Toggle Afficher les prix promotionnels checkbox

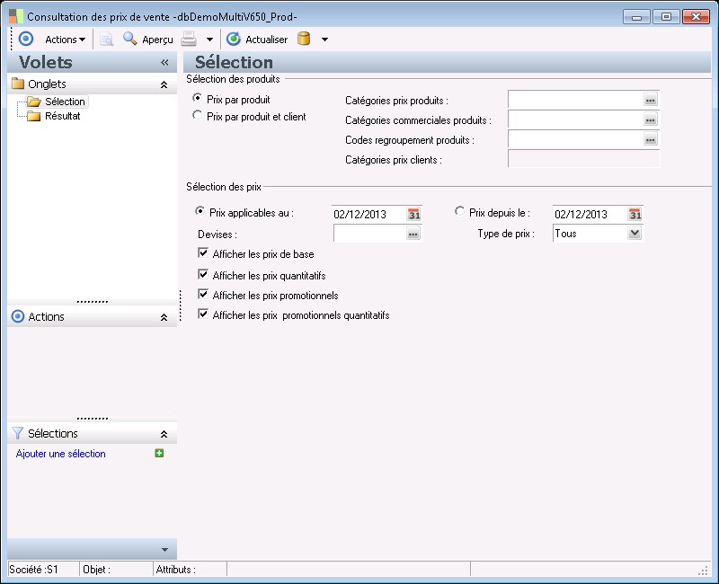point(203,295)
